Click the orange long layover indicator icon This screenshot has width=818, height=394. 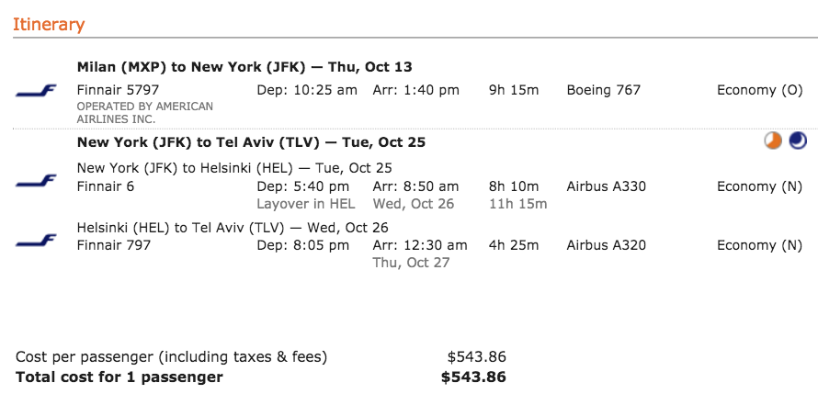coord(773,141)
